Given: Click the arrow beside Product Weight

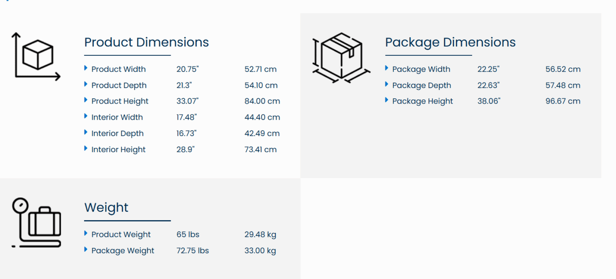Looking at the screenshot, I should point(86,233).
